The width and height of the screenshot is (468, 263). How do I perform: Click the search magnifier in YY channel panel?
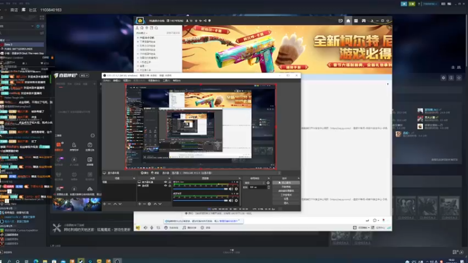coord(156,28)
